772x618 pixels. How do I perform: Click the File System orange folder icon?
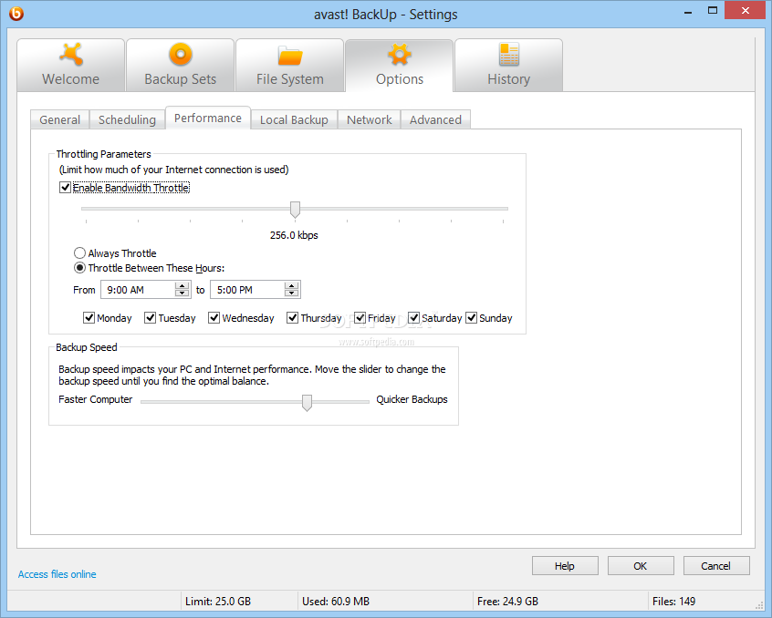point(290,56)
